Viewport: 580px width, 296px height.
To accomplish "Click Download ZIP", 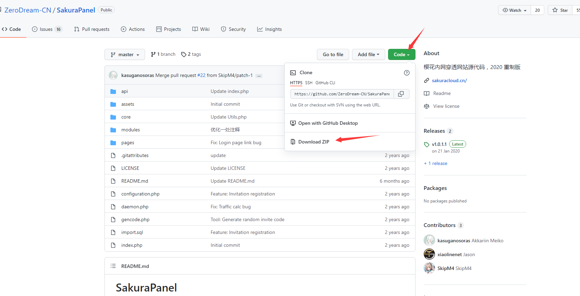I will pos(314,142).
